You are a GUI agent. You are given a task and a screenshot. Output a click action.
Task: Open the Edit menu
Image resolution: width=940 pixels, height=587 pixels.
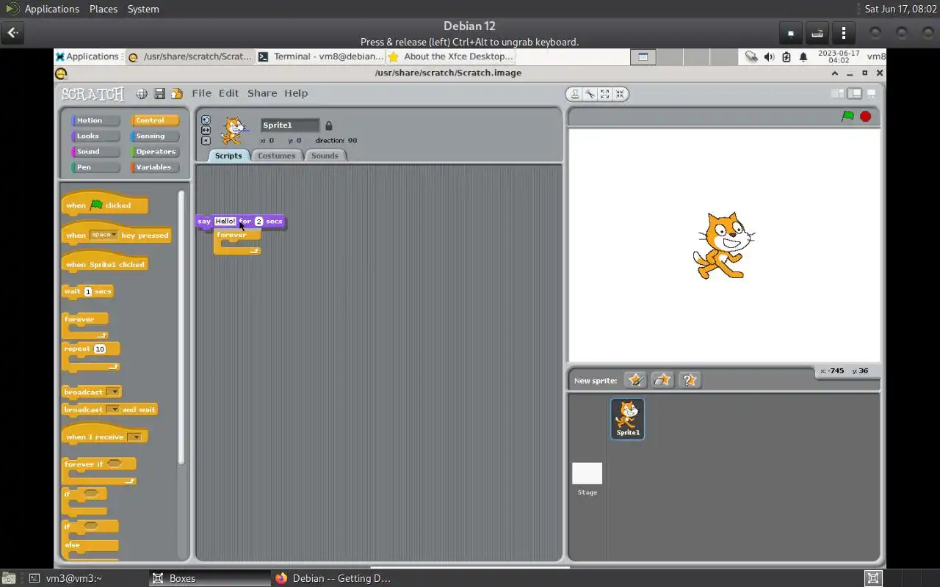(228, 93)
